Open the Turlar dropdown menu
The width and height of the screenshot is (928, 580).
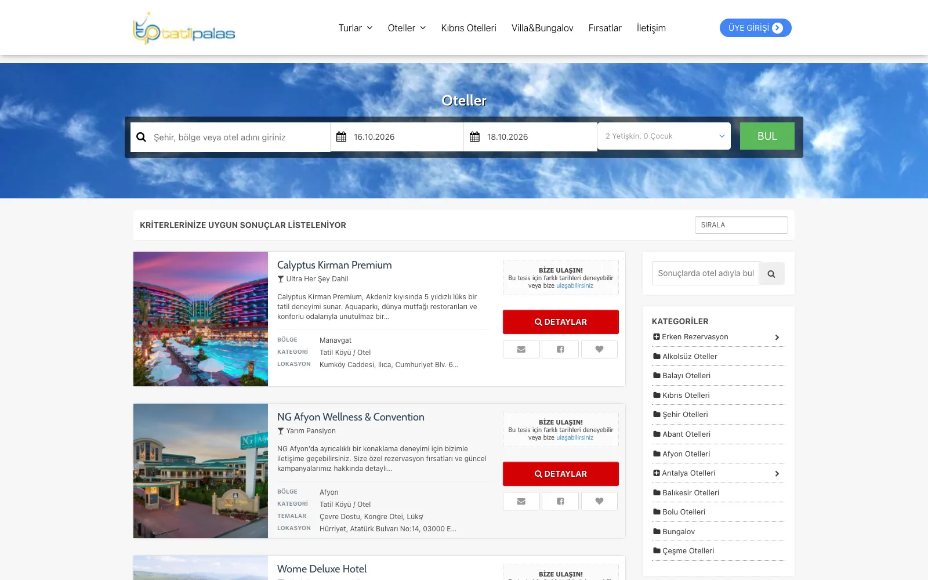[356, 28]
